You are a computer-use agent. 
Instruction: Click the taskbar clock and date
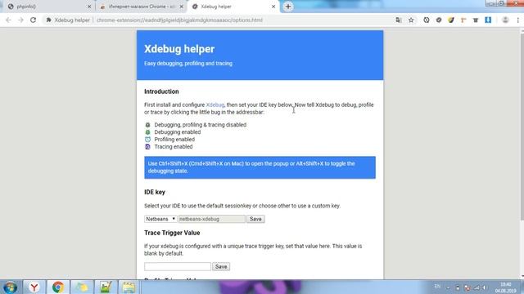click(506, 287)
